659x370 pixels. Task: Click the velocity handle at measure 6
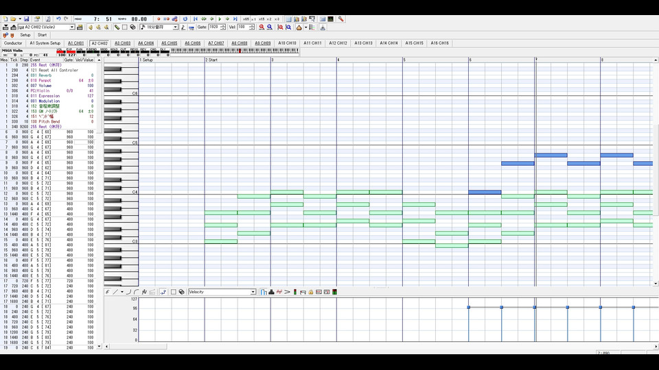(x=469, y=308)
